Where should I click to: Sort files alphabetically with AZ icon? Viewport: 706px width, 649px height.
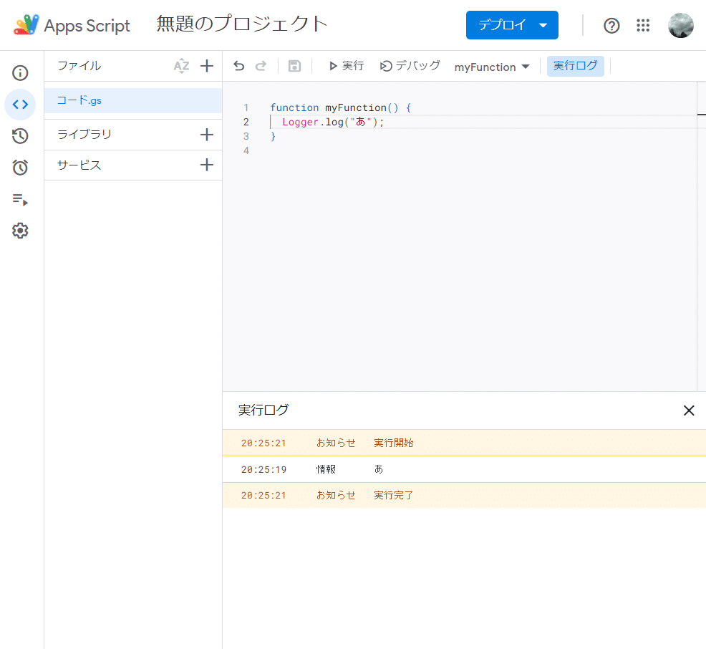181,66
